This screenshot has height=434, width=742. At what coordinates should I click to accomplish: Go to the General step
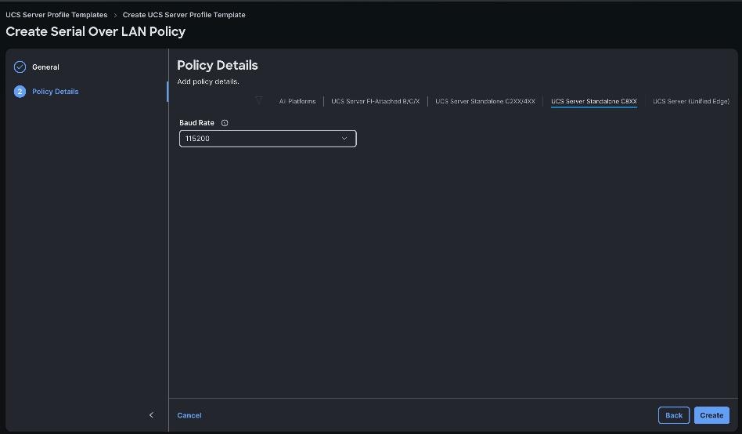pos(45,67)
